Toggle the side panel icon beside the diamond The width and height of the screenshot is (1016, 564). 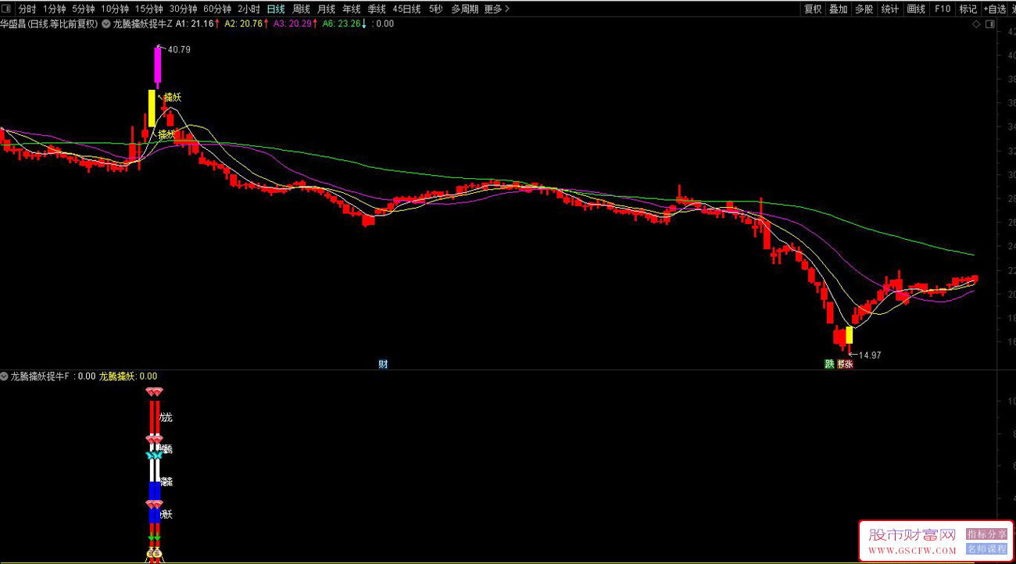pyautogui.click(x=990, y=24)
